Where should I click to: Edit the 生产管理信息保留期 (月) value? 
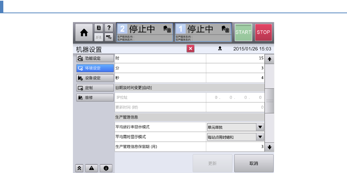pyautogui.click(x=235, y=146)
